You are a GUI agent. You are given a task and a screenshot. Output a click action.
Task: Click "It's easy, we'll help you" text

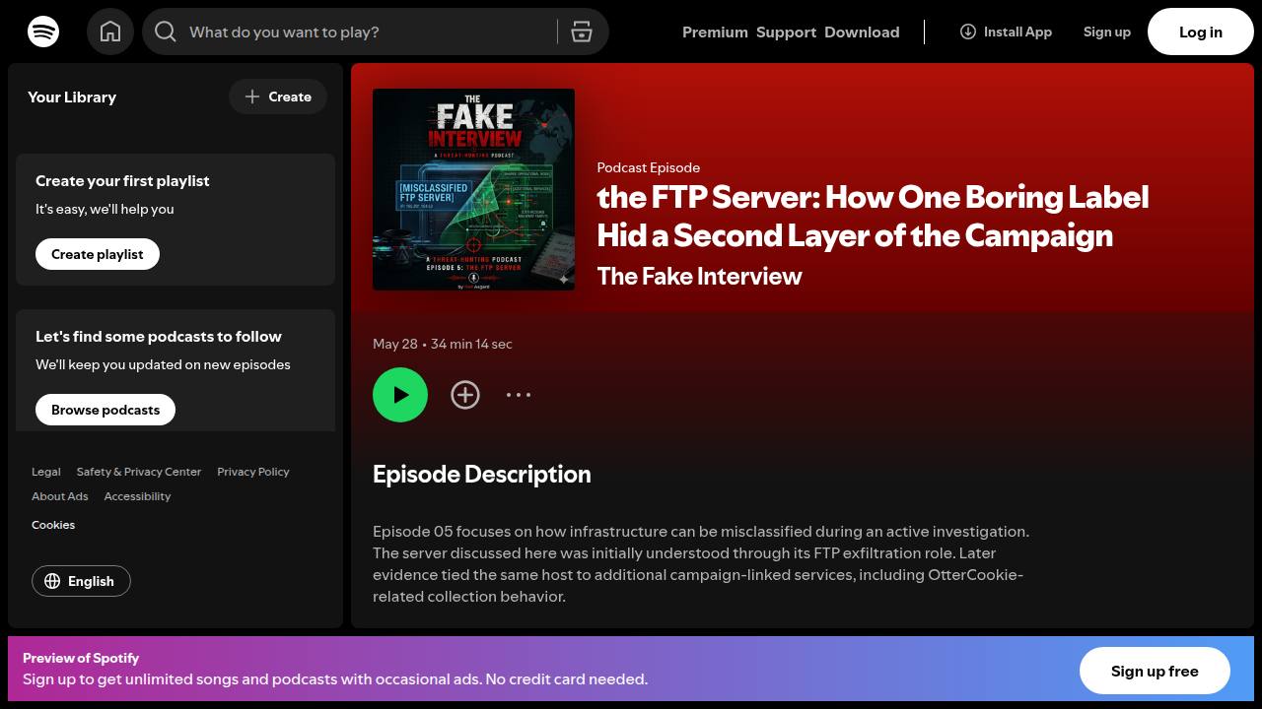pyautogui.click(x=105, y=209)
